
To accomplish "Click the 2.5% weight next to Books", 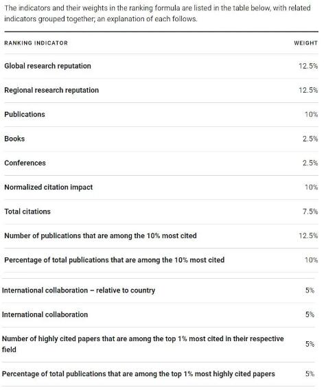I will pos(310,139).
